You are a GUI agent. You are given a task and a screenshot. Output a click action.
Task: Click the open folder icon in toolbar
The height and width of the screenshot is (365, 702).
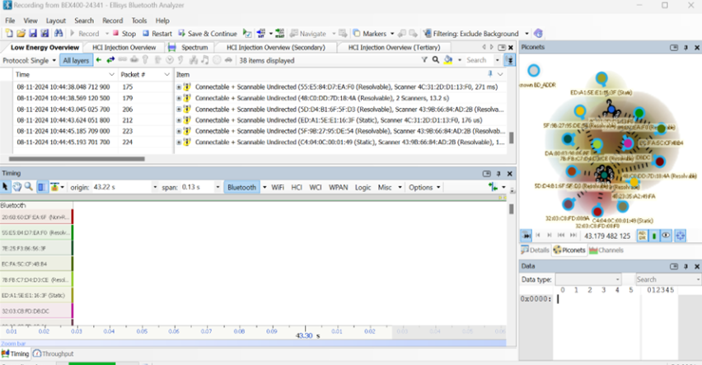point(21,34)
